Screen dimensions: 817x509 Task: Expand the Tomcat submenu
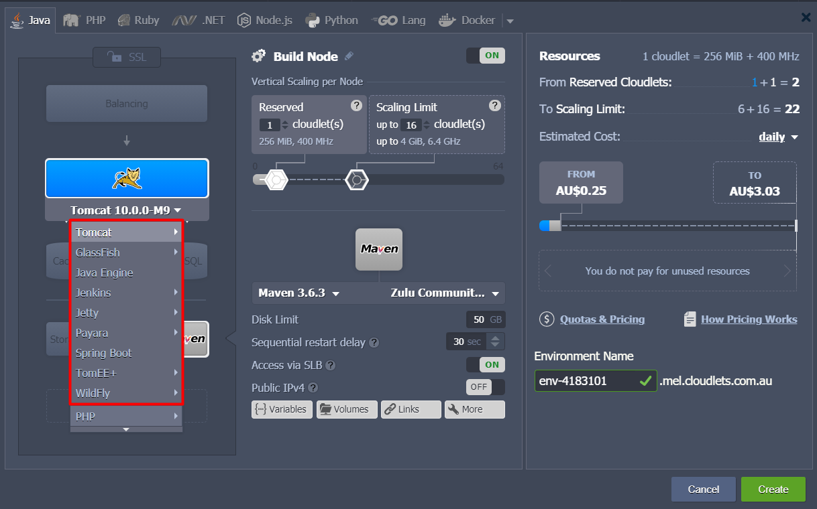pyautogui.click(x=126, y=232)
